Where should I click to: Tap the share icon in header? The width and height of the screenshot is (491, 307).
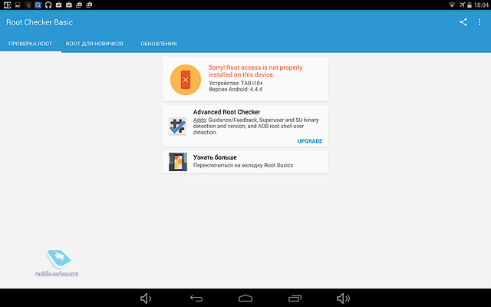pos(463,22)
